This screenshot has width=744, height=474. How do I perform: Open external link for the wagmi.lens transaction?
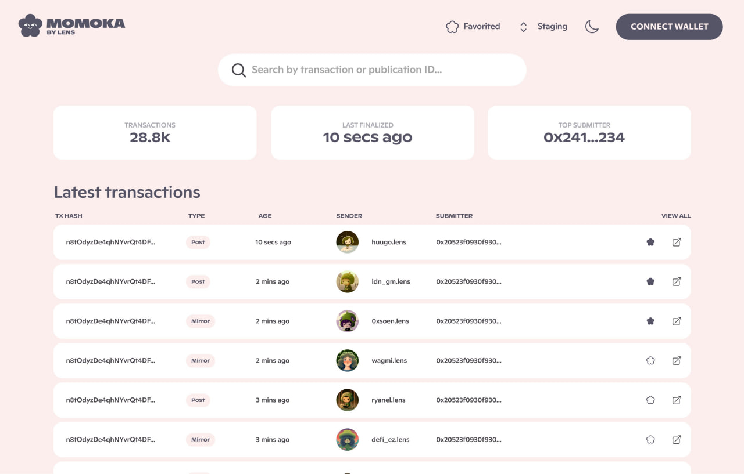(x=677, y=360)
